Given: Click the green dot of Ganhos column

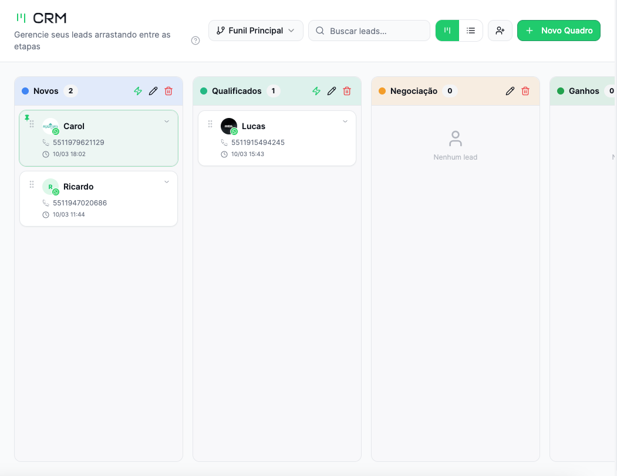Looking at the screenshot, I should click(x=561, y=91).
